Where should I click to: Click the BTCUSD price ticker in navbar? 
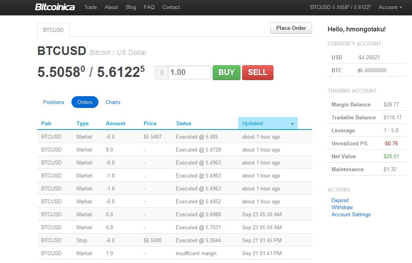[x=341, y=7]
